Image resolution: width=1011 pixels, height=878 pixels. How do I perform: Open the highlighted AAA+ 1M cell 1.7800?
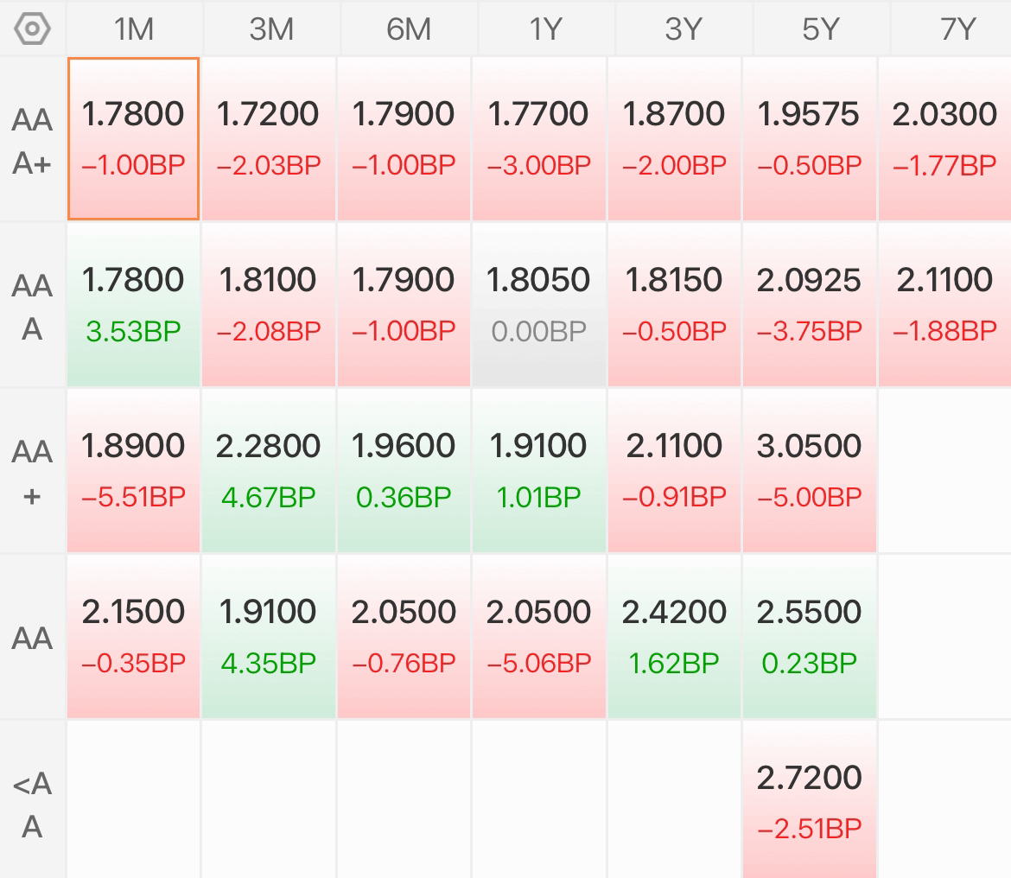(x=133, y=138)
